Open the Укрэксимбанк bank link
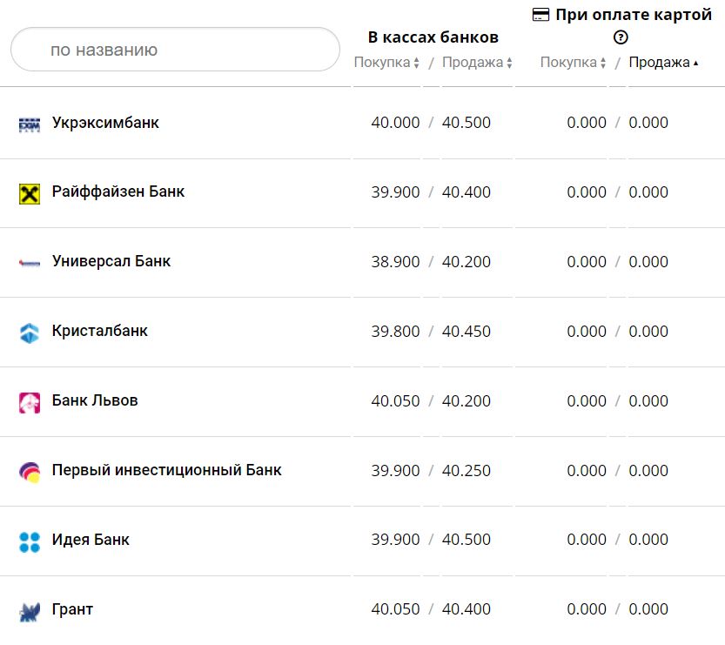Viewport: 725px width, 645px height. (x=105, y=123)
